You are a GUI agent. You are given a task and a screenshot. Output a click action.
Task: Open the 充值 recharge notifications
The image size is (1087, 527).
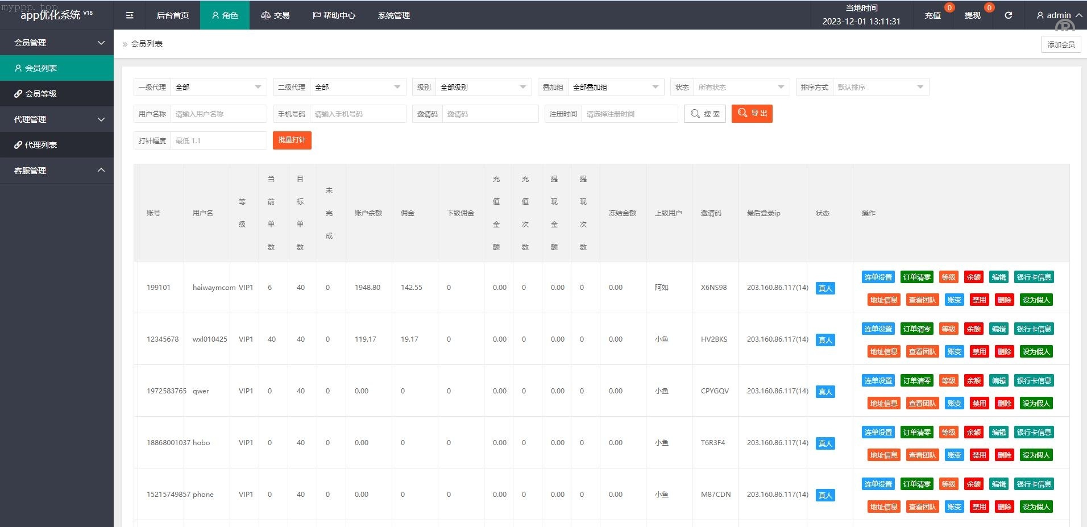(x=932, y=15)
